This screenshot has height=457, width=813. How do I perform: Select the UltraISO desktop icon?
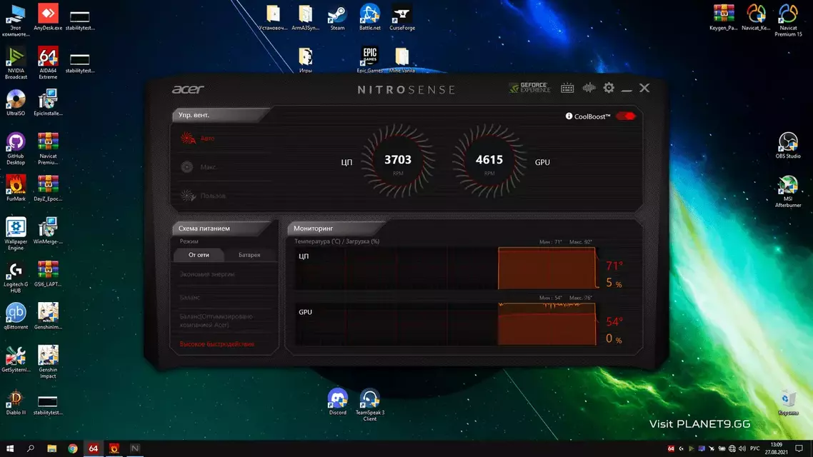tap(16, 103)
